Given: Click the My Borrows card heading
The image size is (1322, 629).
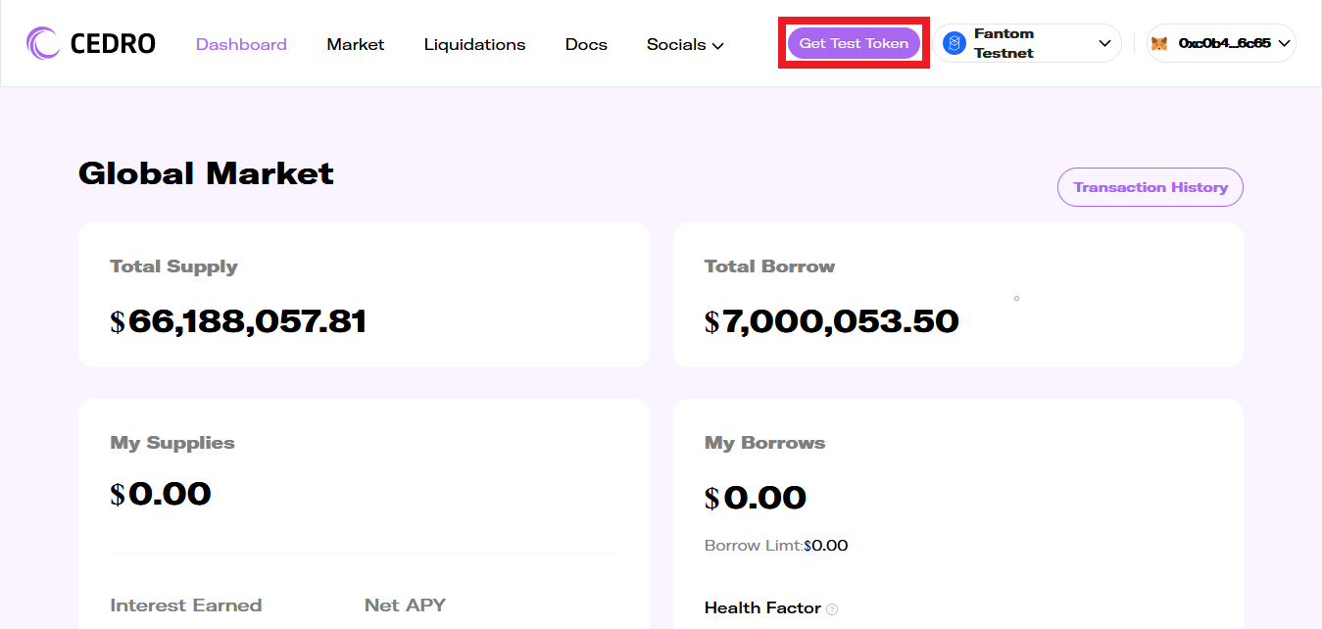Looking at the screenshot, I should [764, 443].
